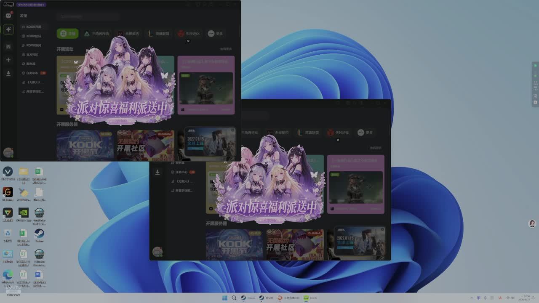Open 《无限大》 entry in front KOOK window sidebar
This screenshot has height=303, width=539.
[x=33, y=82]
